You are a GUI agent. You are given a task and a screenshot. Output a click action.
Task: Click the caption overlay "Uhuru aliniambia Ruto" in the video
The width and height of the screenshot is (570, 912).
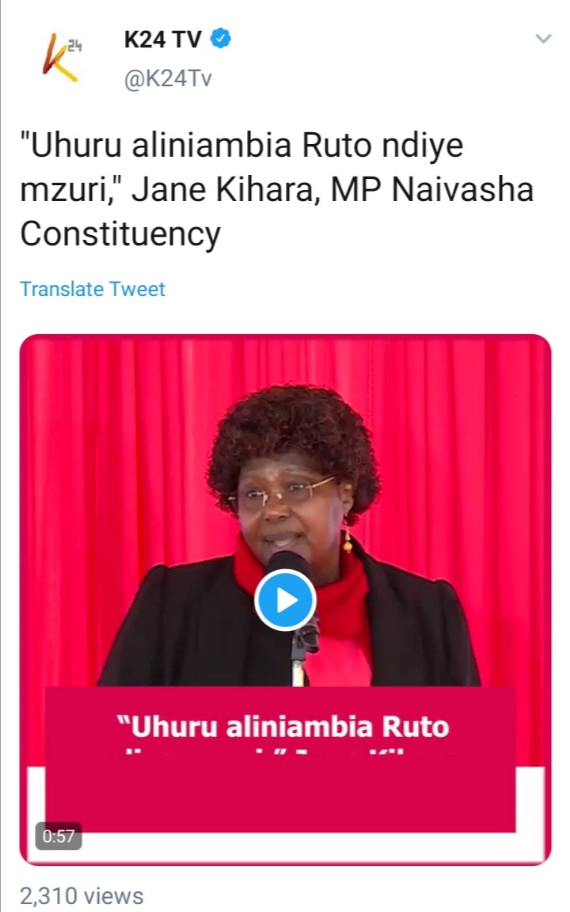point(283,727)
